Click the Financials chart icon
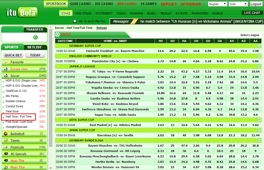The image size is (264, 170). [6, 147]
